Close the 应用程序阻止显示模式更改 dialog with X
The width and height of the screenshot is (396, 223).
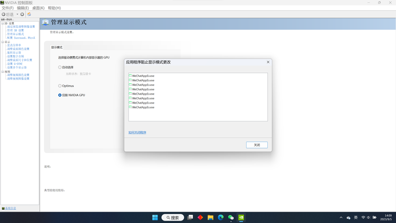click(268, 62)
